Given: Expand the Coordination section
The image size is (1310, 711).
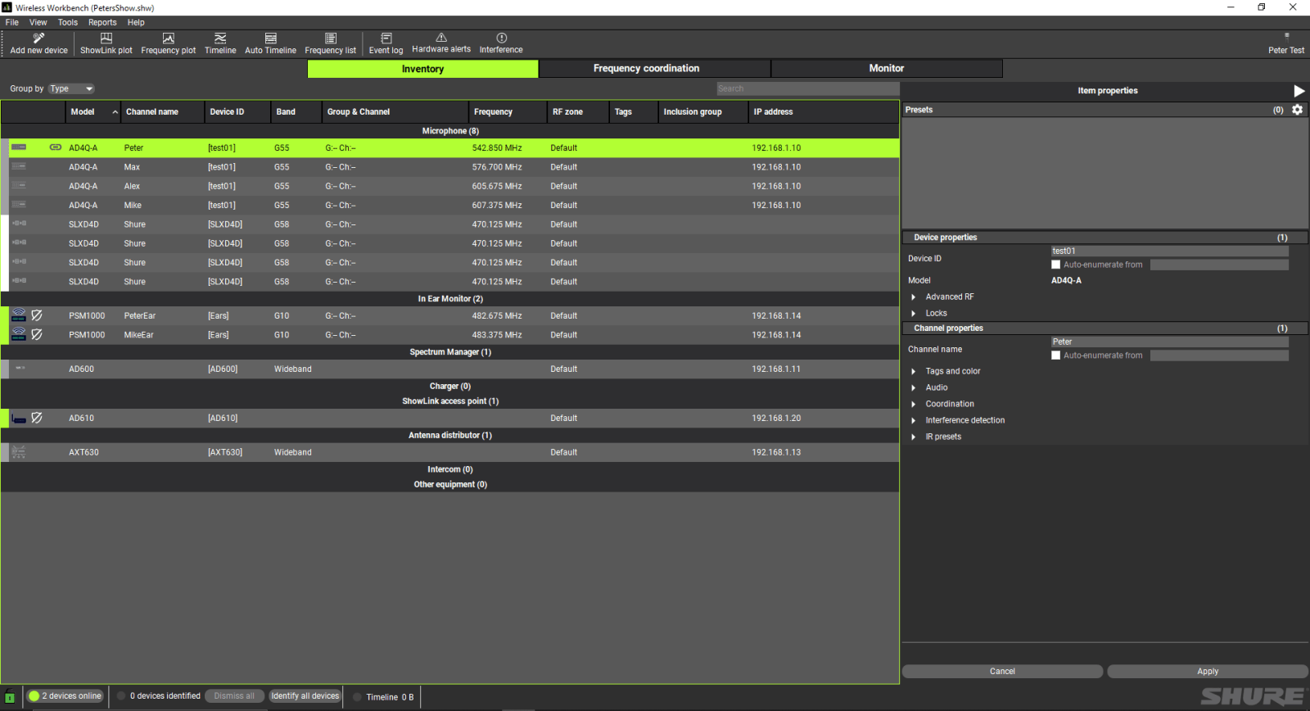Looking at the screenshot, I should click(x=914, y=405).
